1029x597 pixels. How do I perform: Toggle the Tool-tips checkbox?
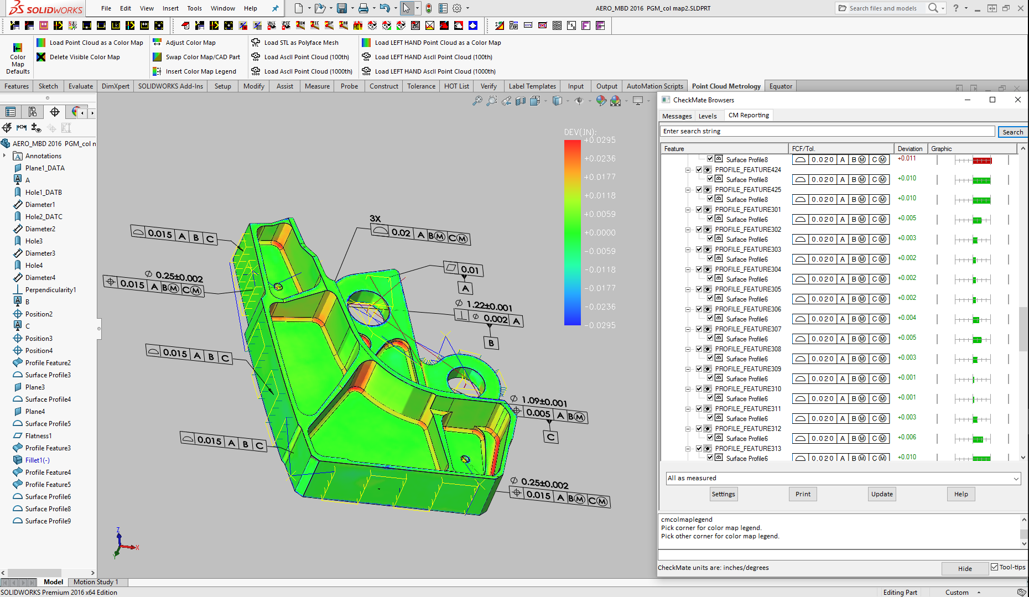click(995, 567)
